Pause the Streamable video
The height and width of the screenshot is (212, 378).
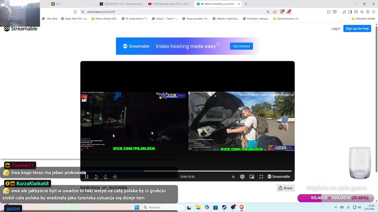click(87, 177)
